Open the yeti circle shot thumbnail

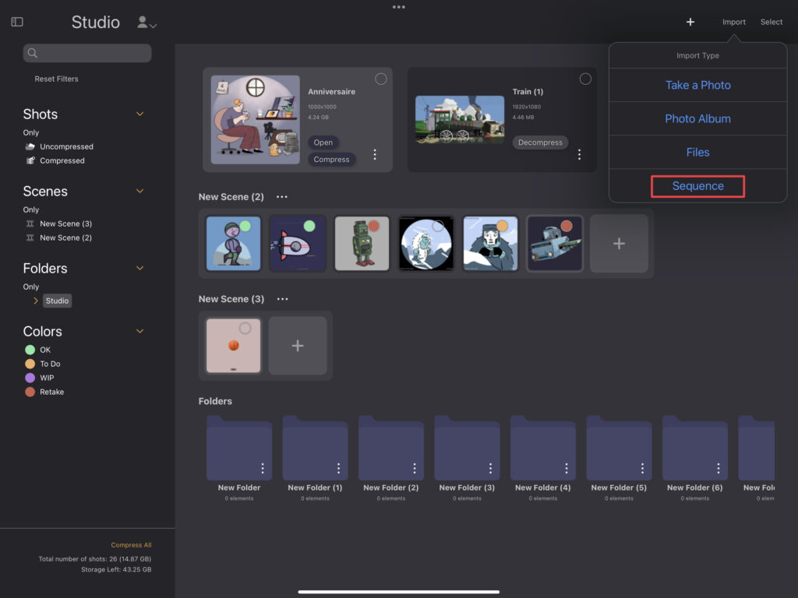click(x=426, y=244)
